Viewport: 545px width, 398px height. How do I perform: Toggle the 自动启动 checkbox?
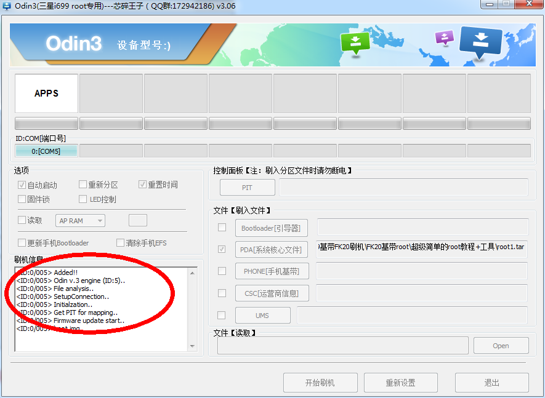[x=22, y=185]
